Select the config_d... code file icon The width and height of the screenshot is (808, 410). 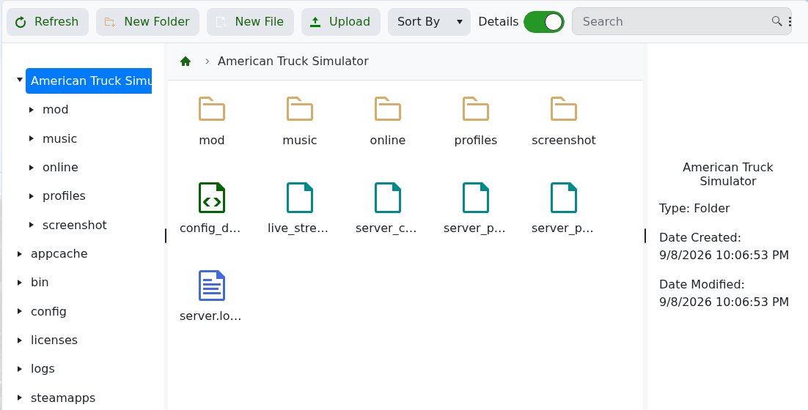pyautogui.click(x=212, y=198)
